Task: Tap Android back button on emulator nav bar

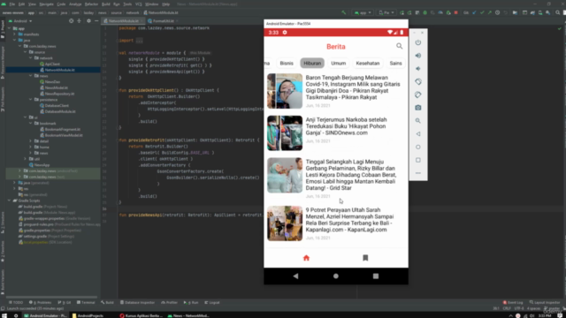Action: pos(295,276)
